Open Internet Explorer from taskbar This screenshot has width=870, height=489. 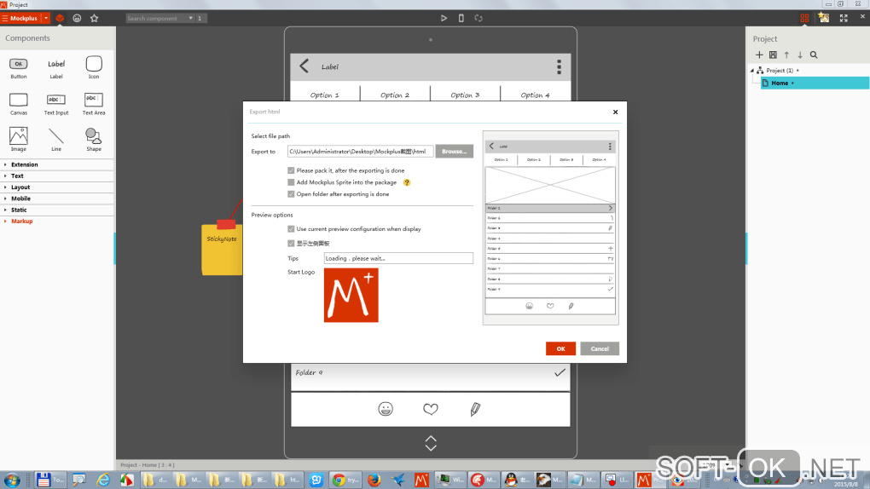pos(103,480)
